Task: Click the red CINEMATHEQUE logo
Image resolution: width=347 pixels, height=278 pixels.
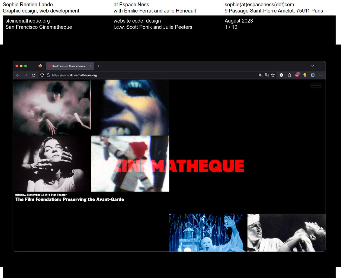Action: tap(179, 166)
